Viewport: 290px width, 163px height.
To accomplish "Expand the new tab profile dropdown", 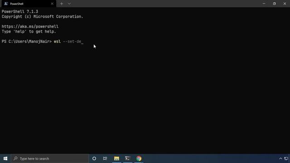I will coord(69,4).
